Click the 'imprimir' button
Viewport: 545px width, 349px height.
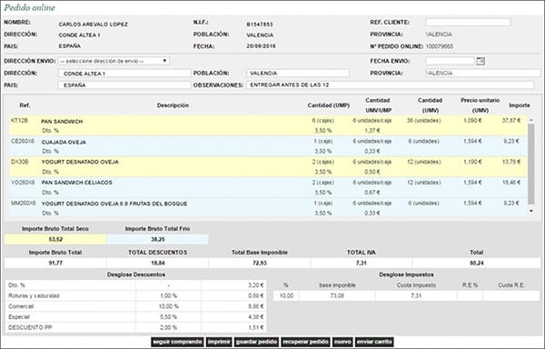point(219,342)
